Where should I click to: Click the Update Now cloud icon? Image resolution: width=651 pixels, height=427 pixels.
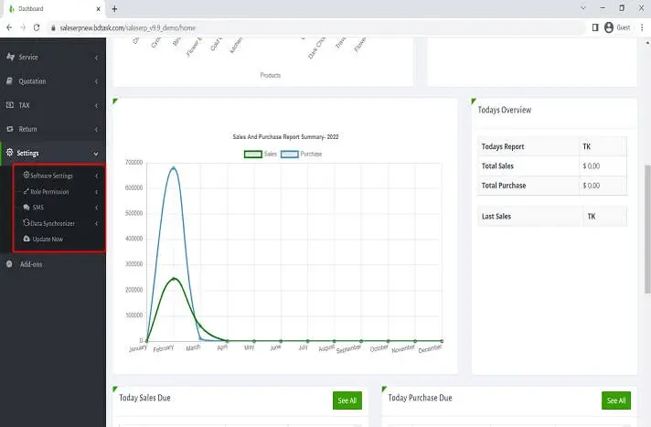(x=27, y=239)
